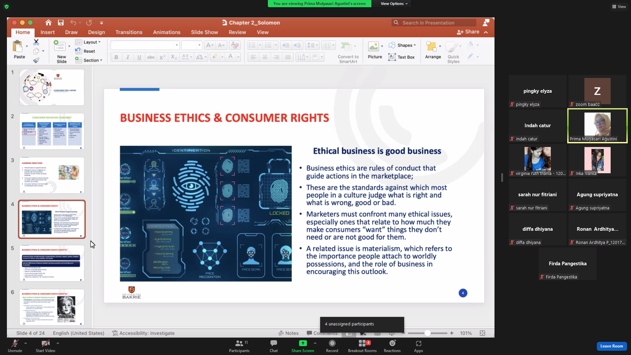Expand audio options caret beside Unmute

26,343
